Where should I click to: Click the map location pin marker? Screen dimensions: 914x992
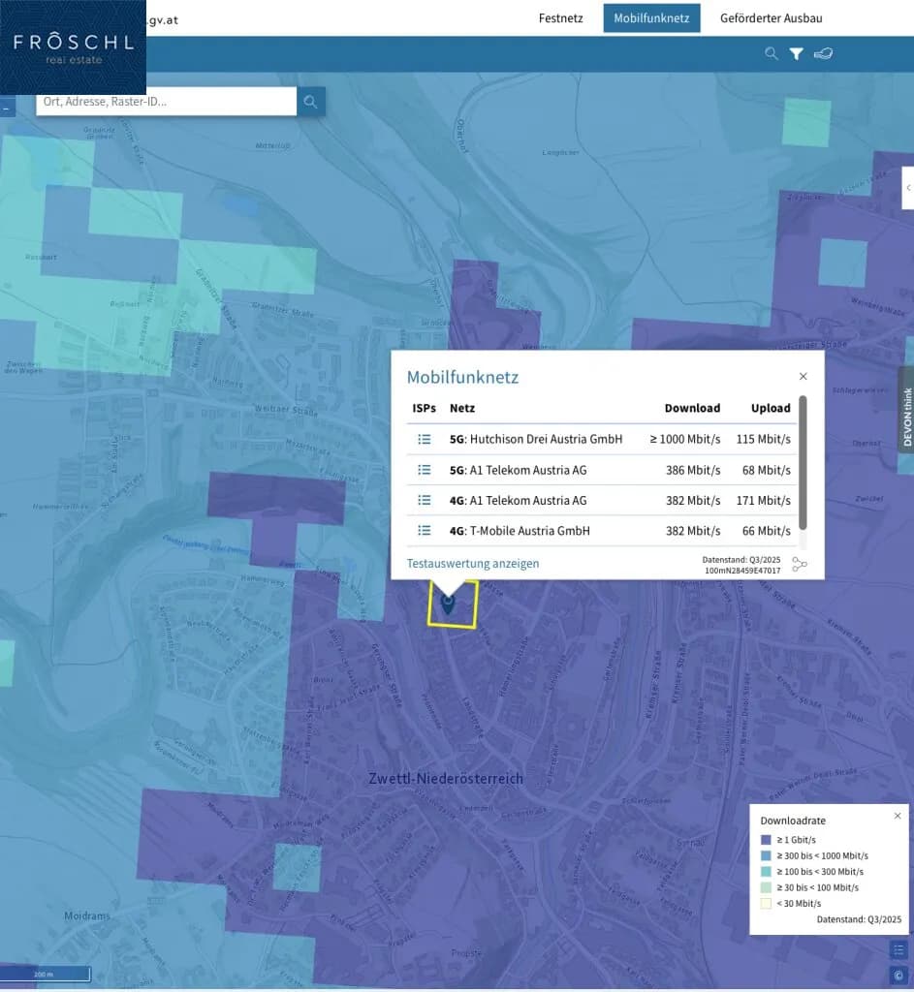[448, 603]
